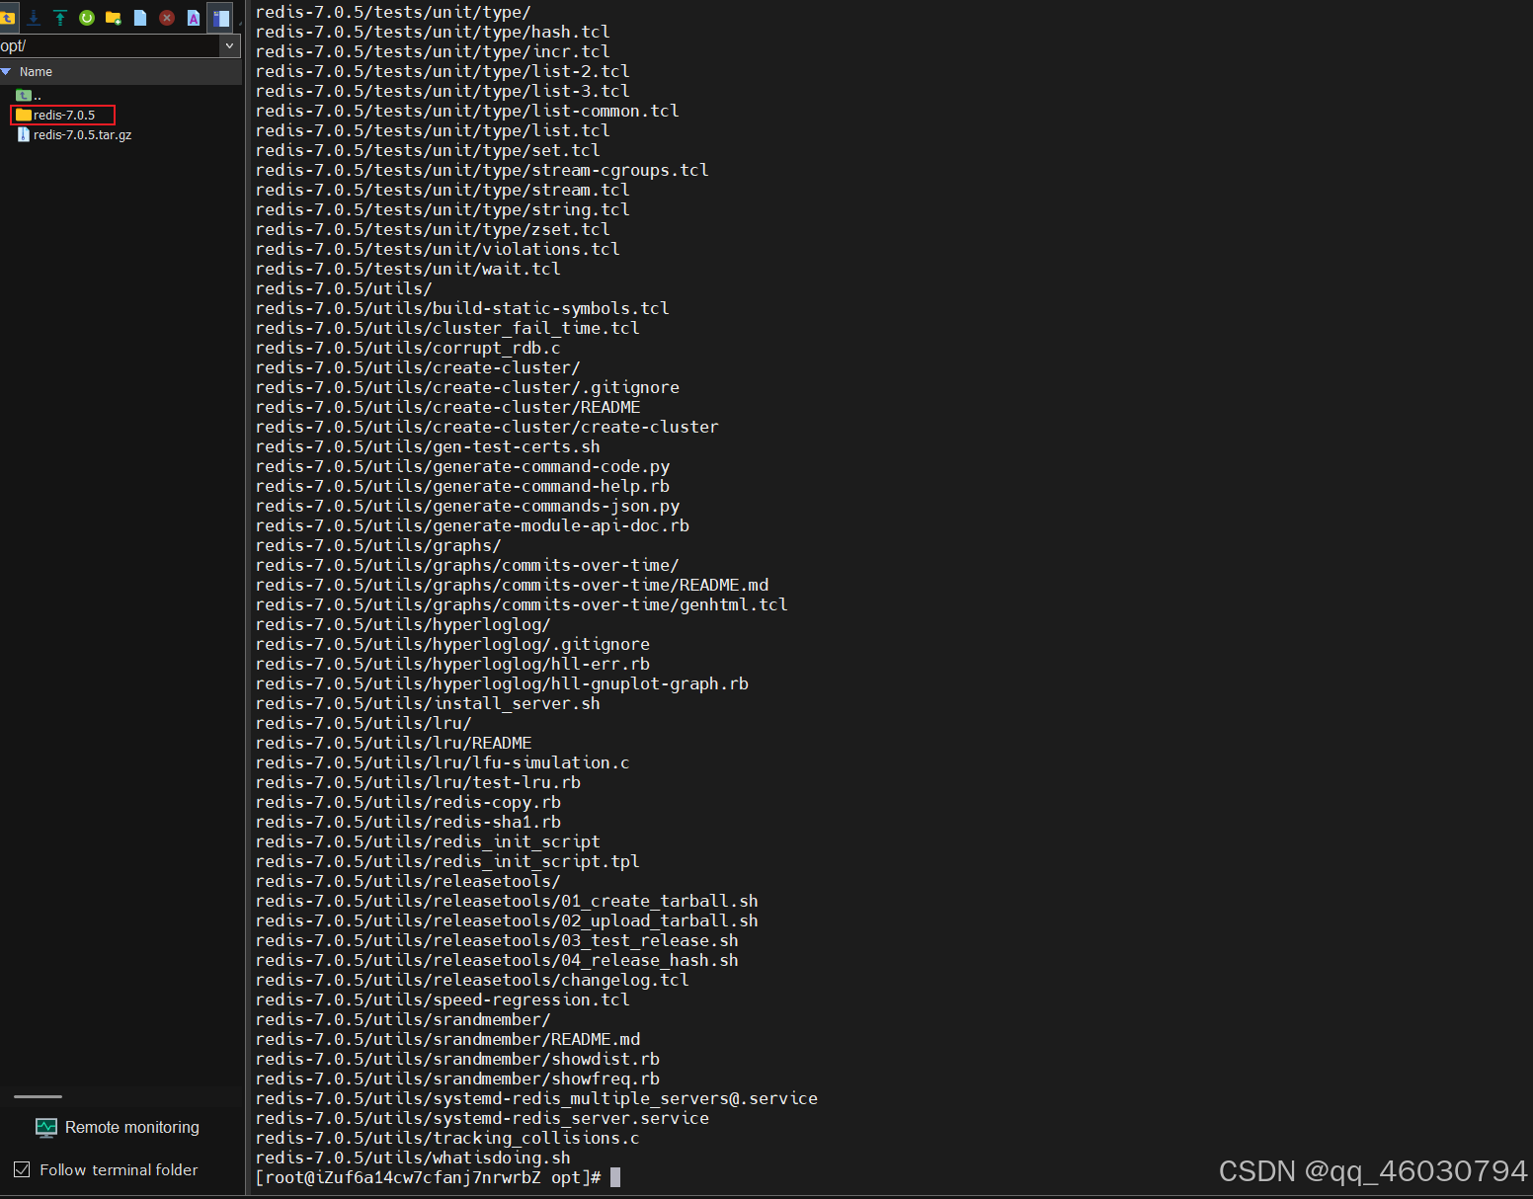Open the path history dropdown arrow

(x=230, y=45)
